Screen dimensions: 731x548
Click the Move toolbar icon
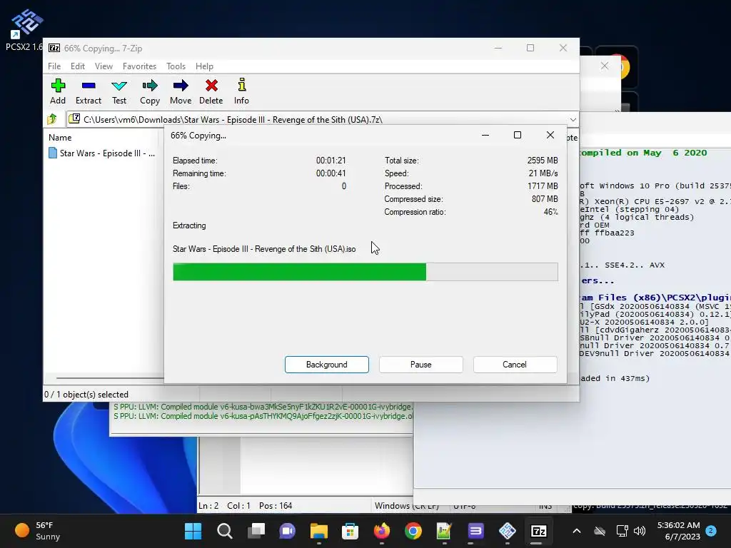(181, 91)
